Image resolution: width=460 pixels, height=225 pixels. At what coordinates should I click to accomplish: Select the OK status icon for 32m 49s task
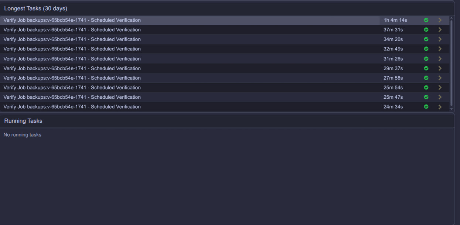(x=426, y=49)
